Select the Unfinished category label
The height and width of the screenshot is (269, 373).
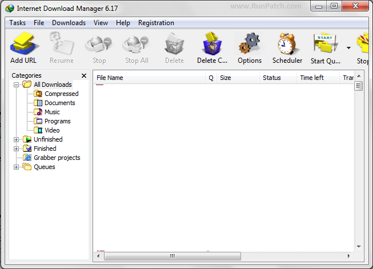pyautogui.click(x=48, y=139)
